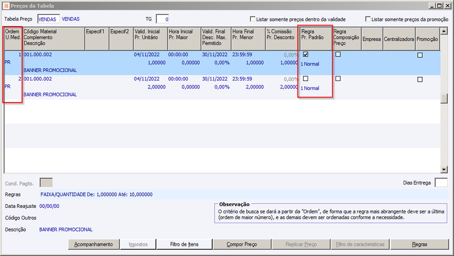Select code 001.000.002 in order 1 row
Screen dimensions: 454x256
tap(37, 54)
